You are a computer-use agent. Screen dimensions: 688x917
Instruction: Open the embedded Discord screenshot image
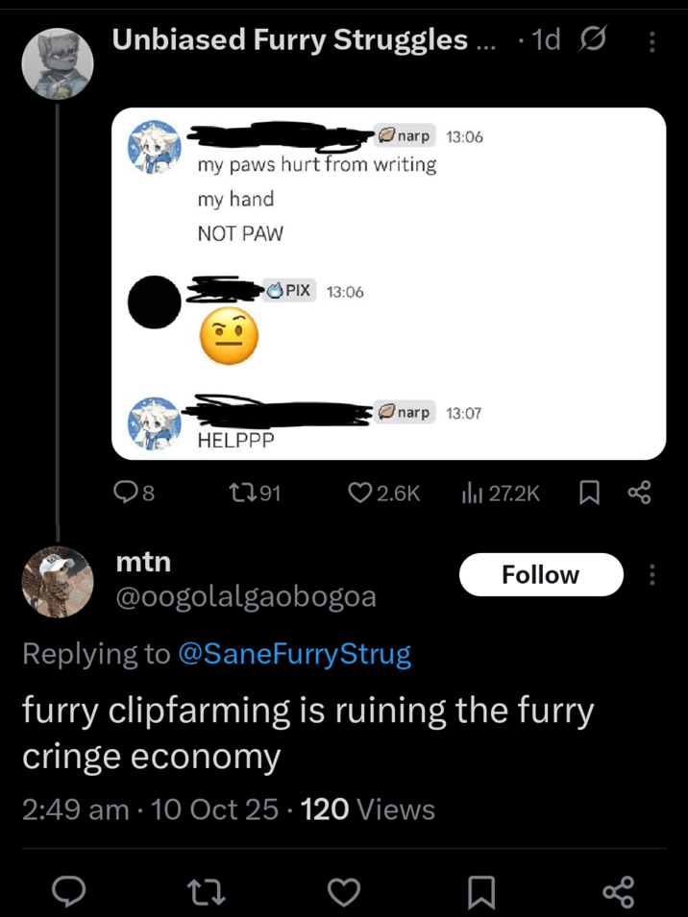coord(389,283)
